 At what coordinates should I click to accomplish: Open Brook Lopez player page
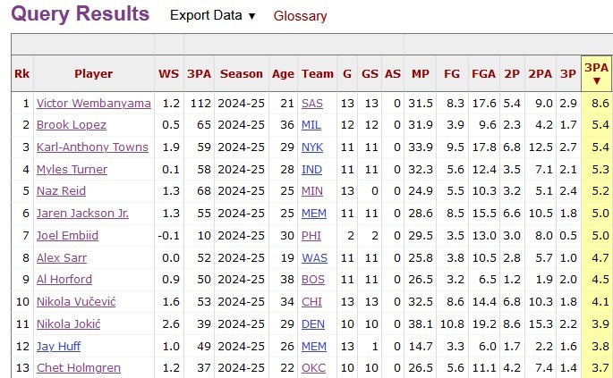[x=71, y=125]
